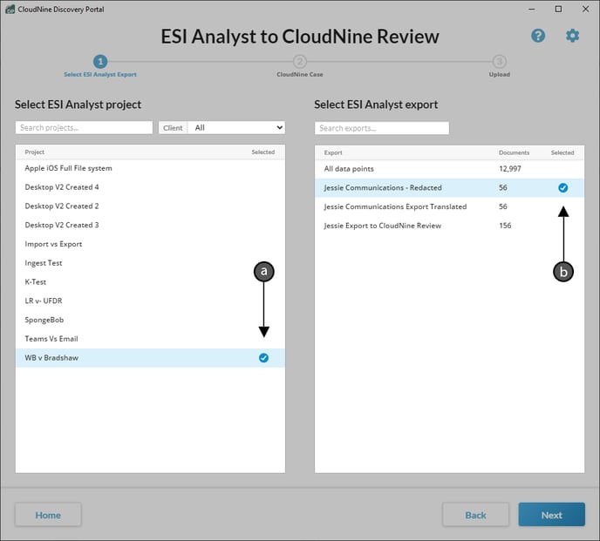Maximize the CloudNine Discovery Portal window
The height and width of the screenshot is (541, 600).
click(558, 10)
